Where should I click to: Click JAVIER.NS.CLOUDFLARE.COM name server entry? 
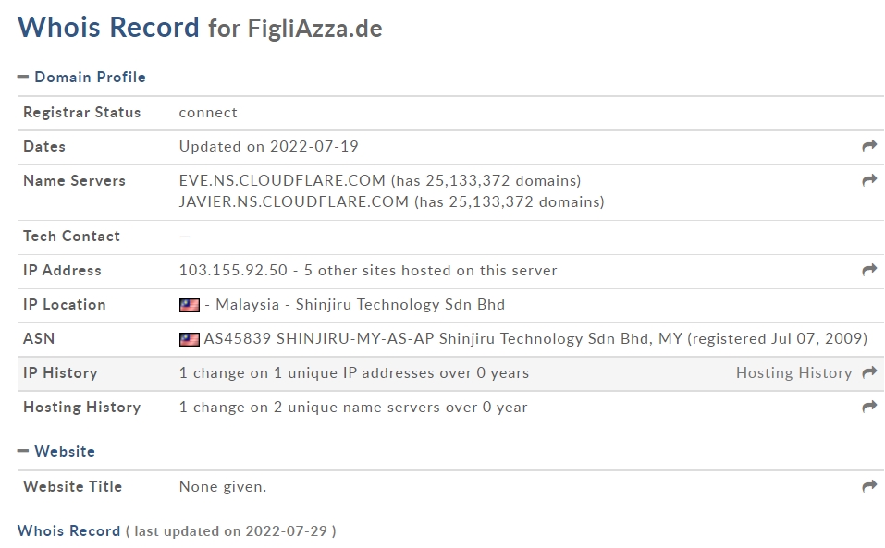tap(293, 201)
